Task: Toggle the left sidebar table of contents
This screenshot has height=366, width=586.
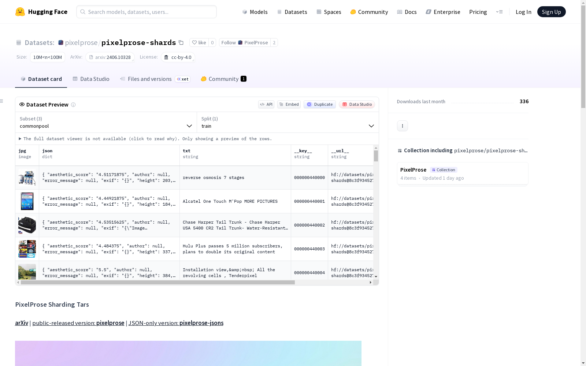Action: point(2,101)
